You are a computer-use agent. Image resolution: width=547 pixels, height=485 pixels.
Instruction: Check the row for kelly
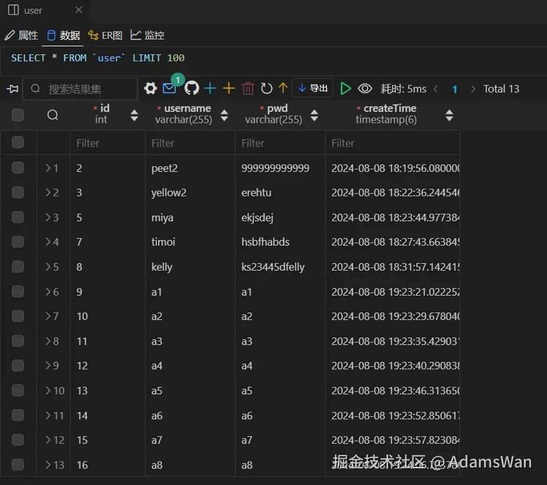18,266
